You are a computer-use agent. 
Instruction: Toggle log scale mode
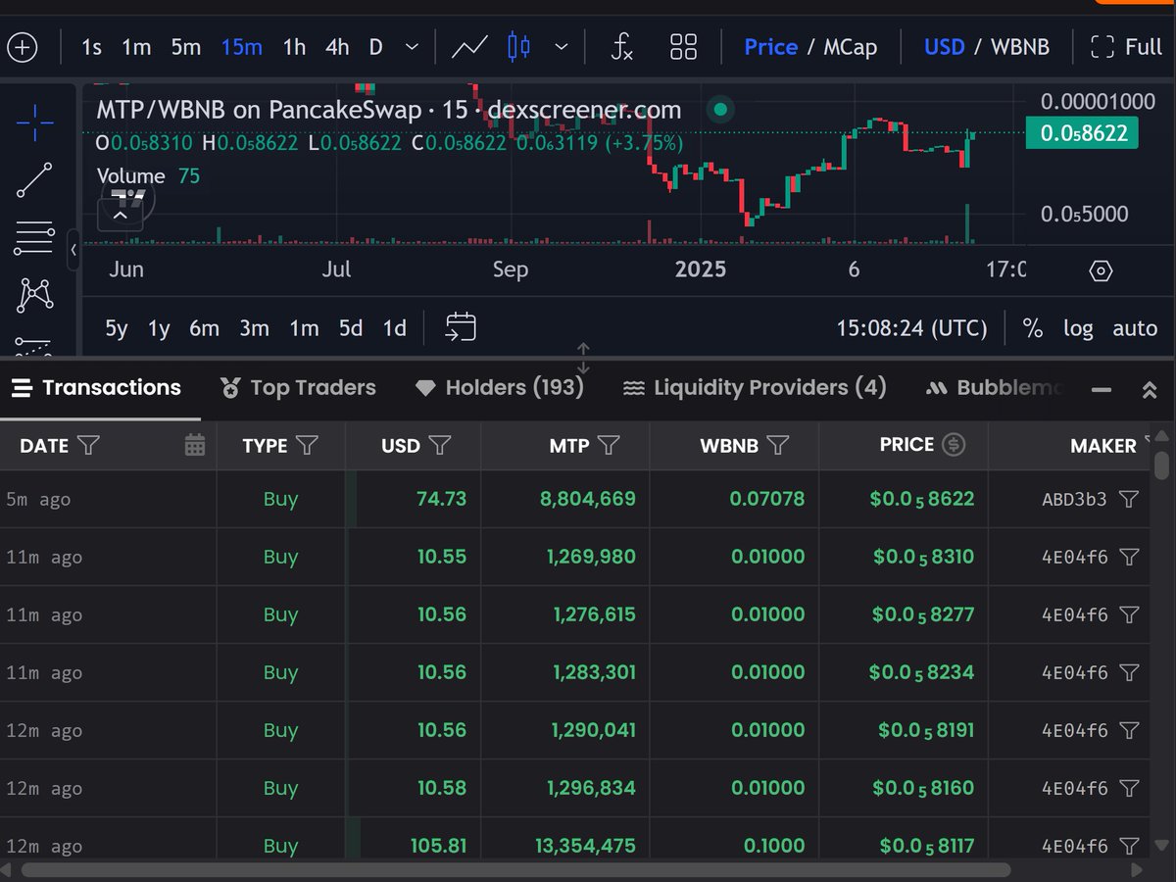[1078, 328]
